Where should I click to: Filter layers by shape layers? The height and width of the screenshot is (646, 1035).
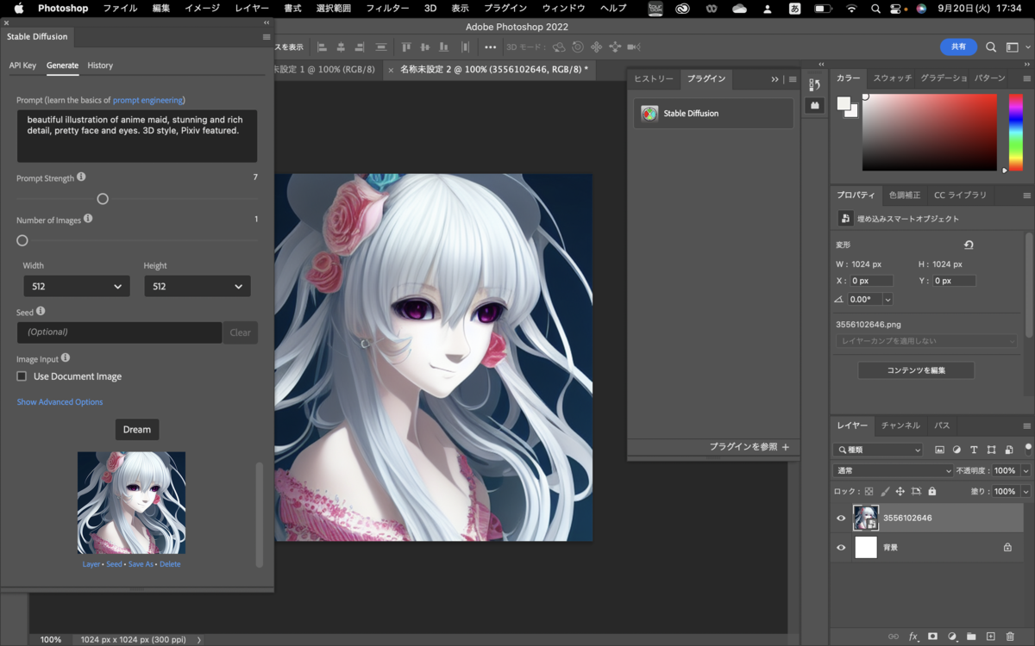tap(991, 450)
